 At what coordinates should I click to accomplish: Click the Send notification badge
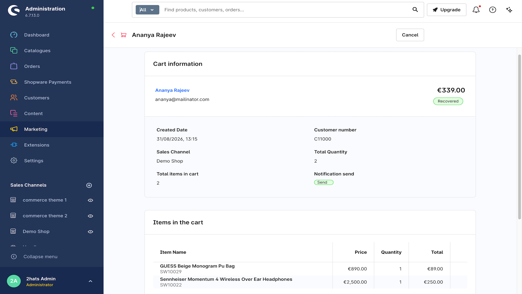[x=324, y=182]
